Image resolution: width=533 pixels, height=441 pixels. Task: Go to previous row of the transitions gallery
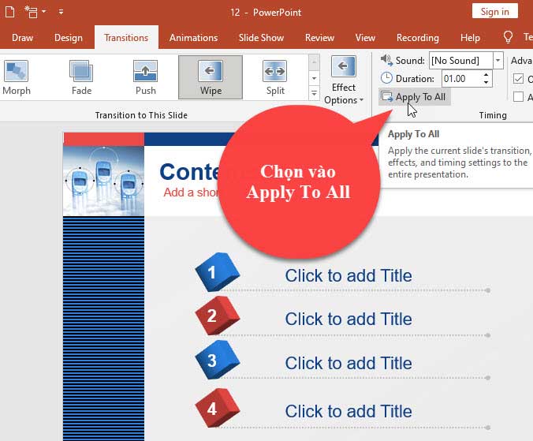point(314,62)
